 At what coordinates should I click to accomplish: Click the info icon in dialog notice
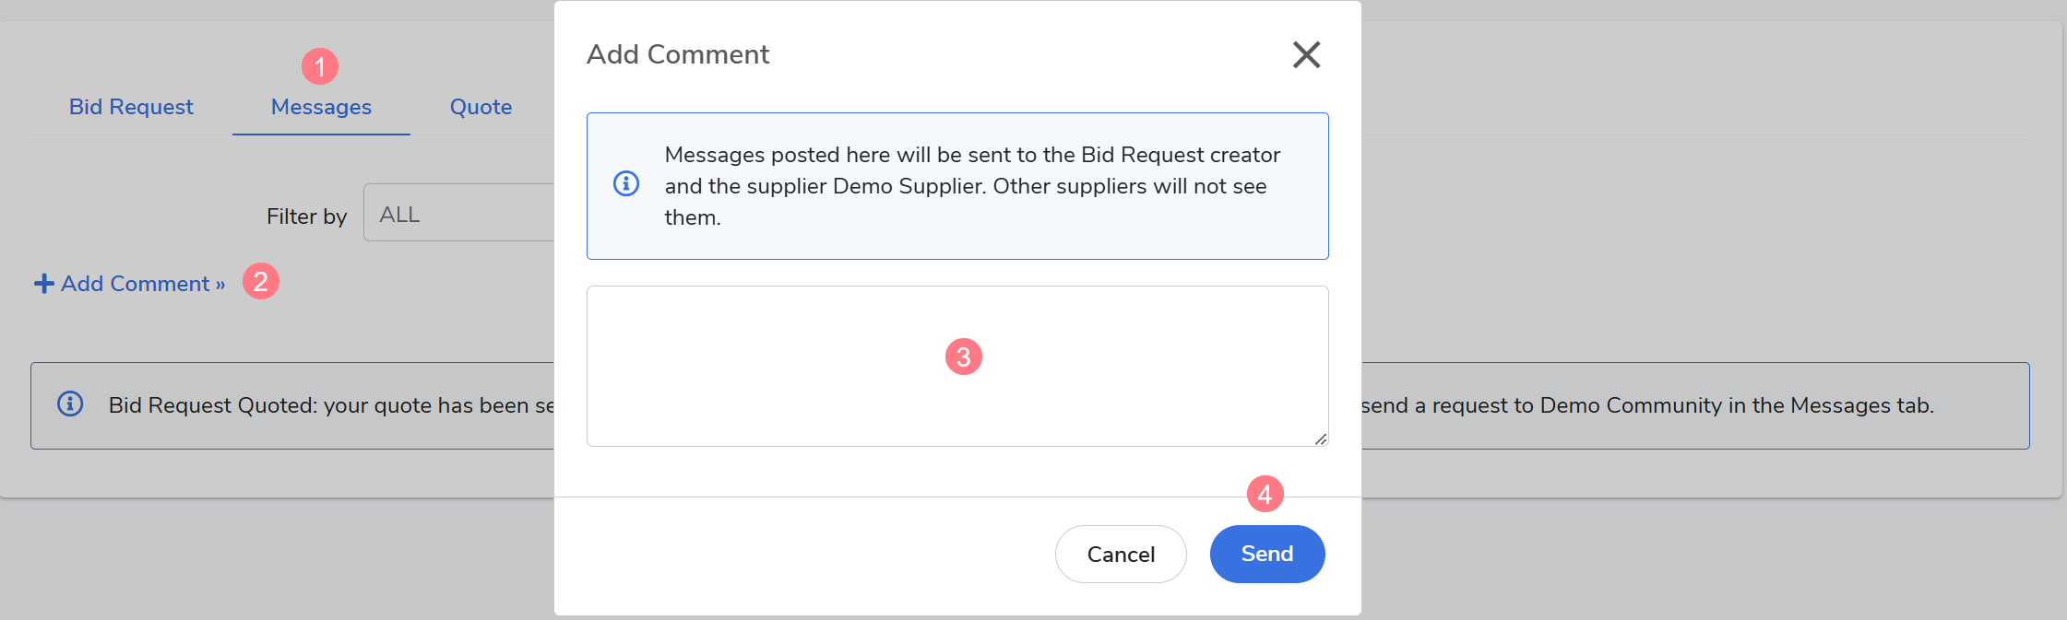pyautogui.click(x=626, y=183)
